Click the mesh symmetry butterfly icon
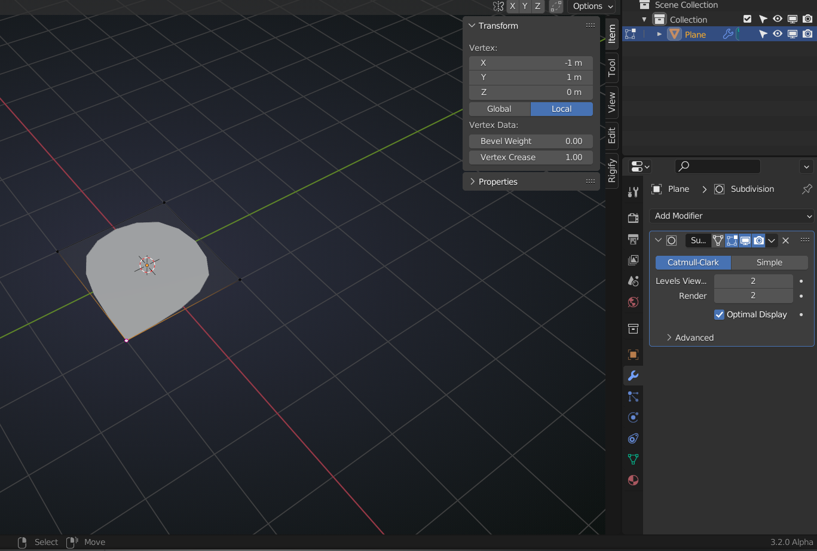 tap(498, 6)
